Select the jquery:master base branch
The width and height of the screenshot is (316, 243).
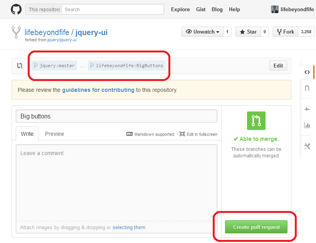pyautogui.click(x=54, y=66)
